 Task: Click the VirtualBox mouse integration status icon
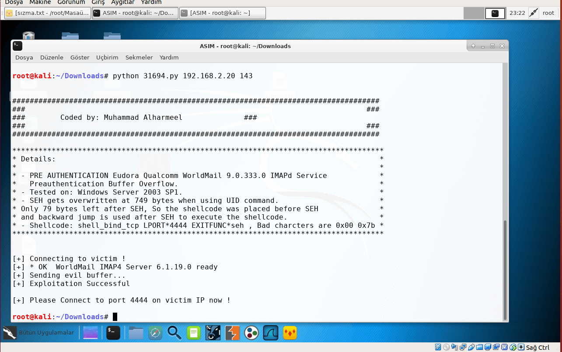[513, 347]
